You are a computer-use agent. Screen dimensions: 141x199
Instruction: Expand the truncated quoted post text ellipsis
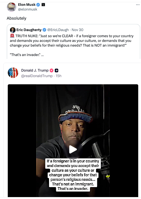click(42, 55)
